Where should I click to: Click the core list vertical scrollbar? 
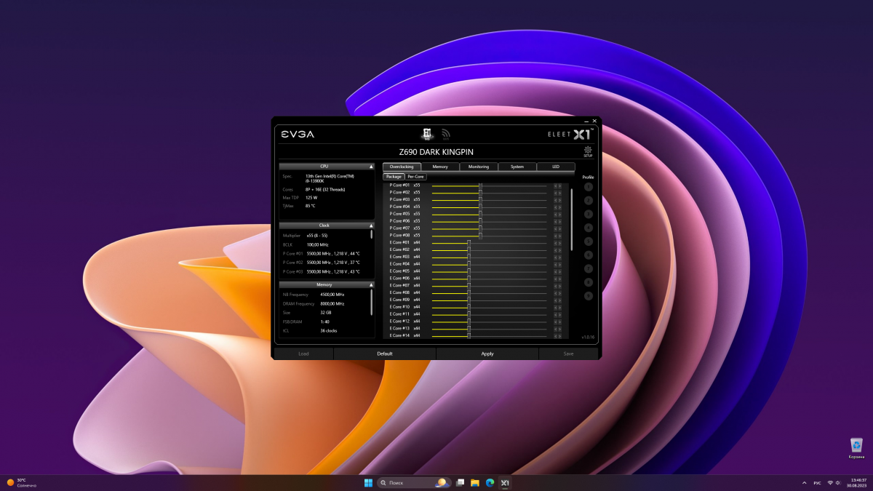coord(571,220)
